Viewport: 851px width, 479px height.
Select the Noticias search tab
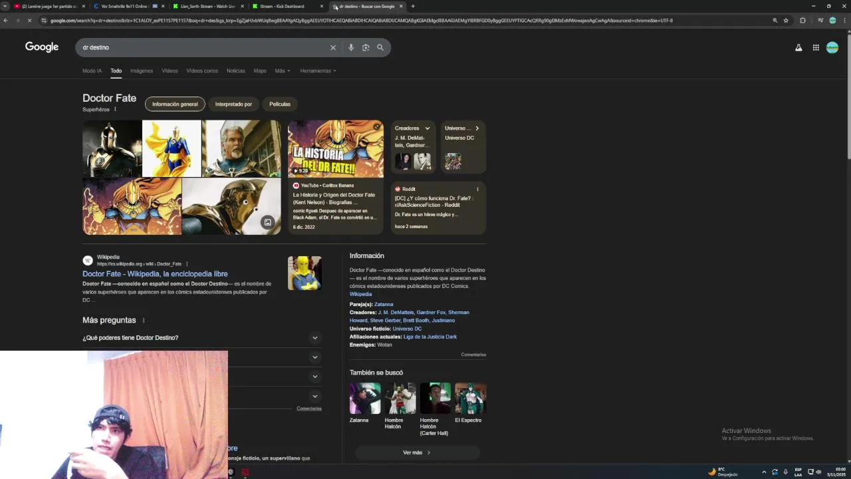click(x=235, y=71)
